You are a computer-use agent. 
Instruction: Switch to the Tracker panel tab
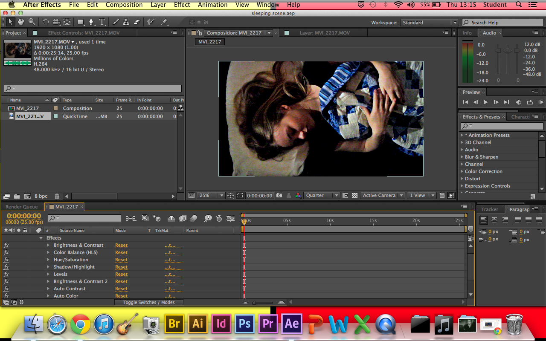click(x=490, y=209)
